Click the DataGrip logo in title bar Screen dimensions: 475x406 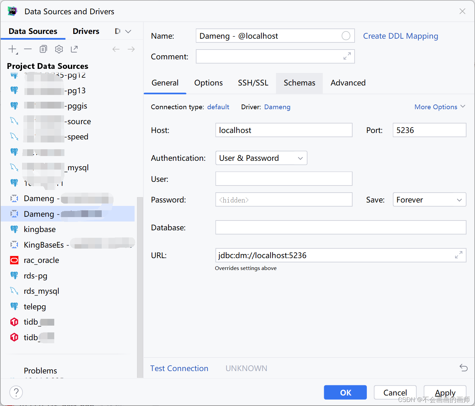13,11
